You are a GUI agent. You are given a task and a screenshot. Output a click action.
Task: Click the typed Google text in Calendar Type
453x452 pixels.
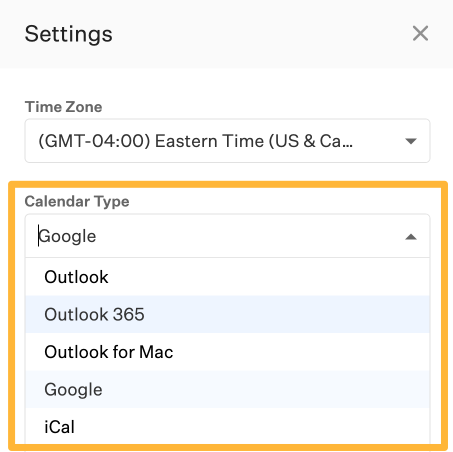pyautogui.click(x=68, y=236)
